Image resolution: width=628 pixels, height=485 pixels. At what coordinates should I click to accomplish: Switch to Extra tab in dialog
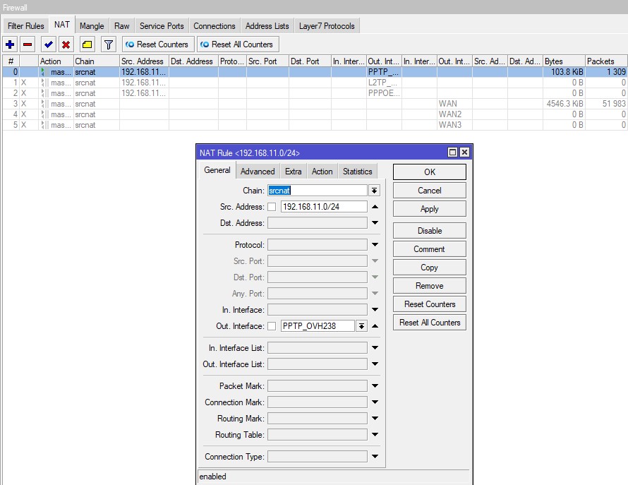point(293,172)
